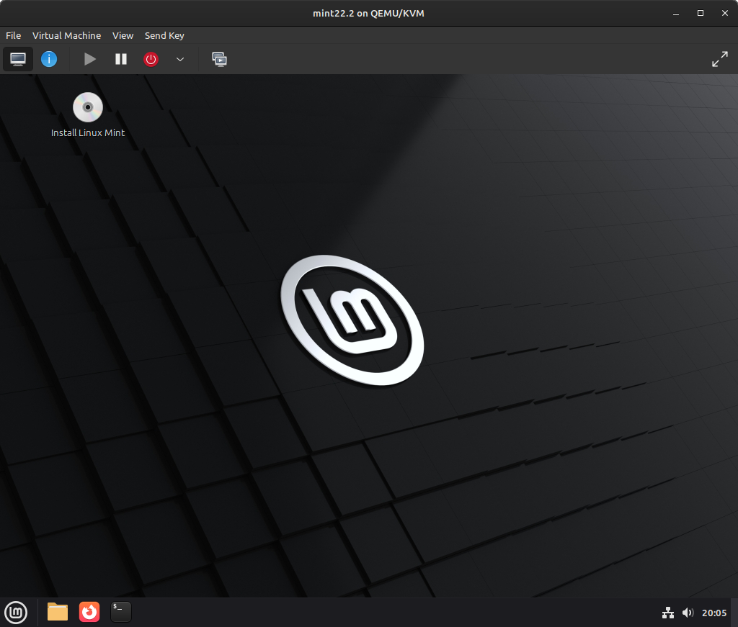
Task: Launch the Files folder in panel
Action: point(58,612)
